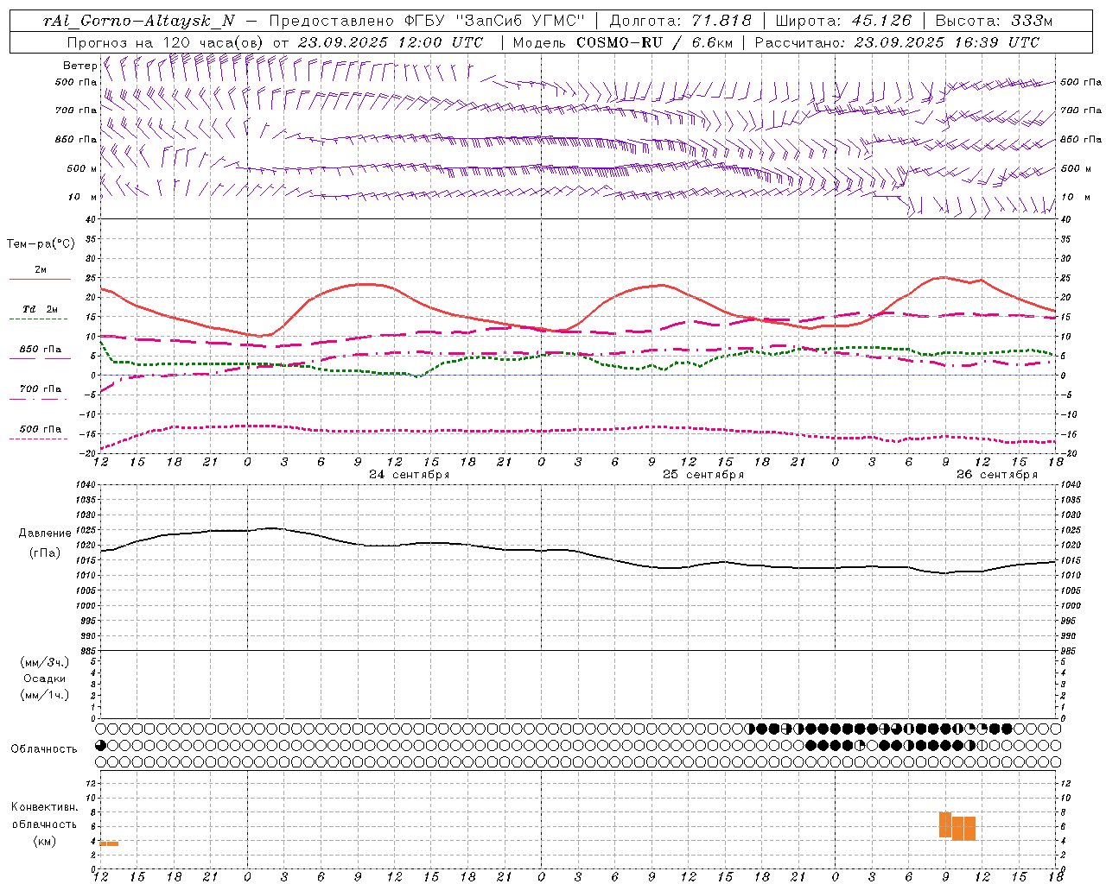Click the Ветер wind panel label
1106x884 pixels.
79,66
